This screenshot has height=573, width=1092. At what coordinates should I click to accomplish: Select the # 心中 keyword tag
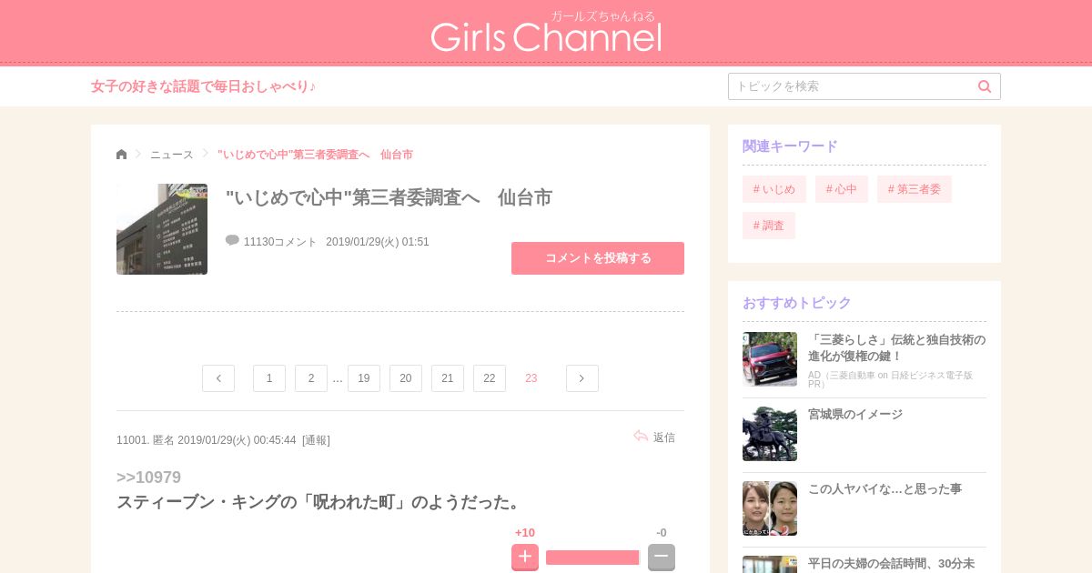point(842,189)
